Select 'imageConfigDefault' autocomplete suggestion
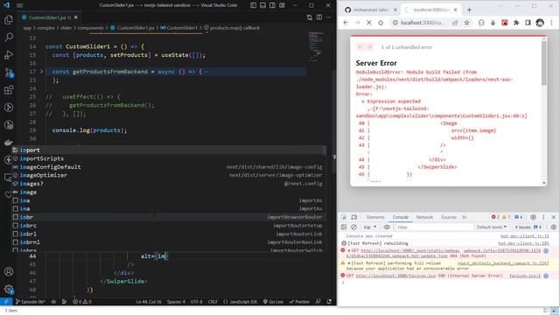Image resolution: width=560 pixels, height=315 pixels. [x=169, y=167]
